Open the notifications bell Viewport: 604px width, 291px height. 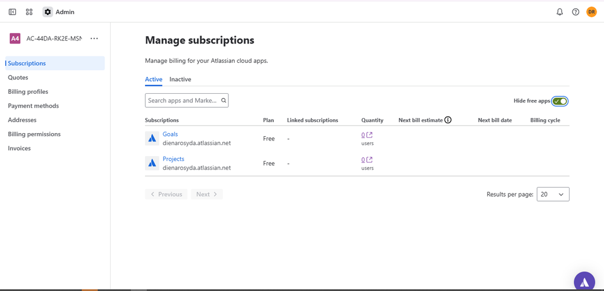(x=559, y=11)
